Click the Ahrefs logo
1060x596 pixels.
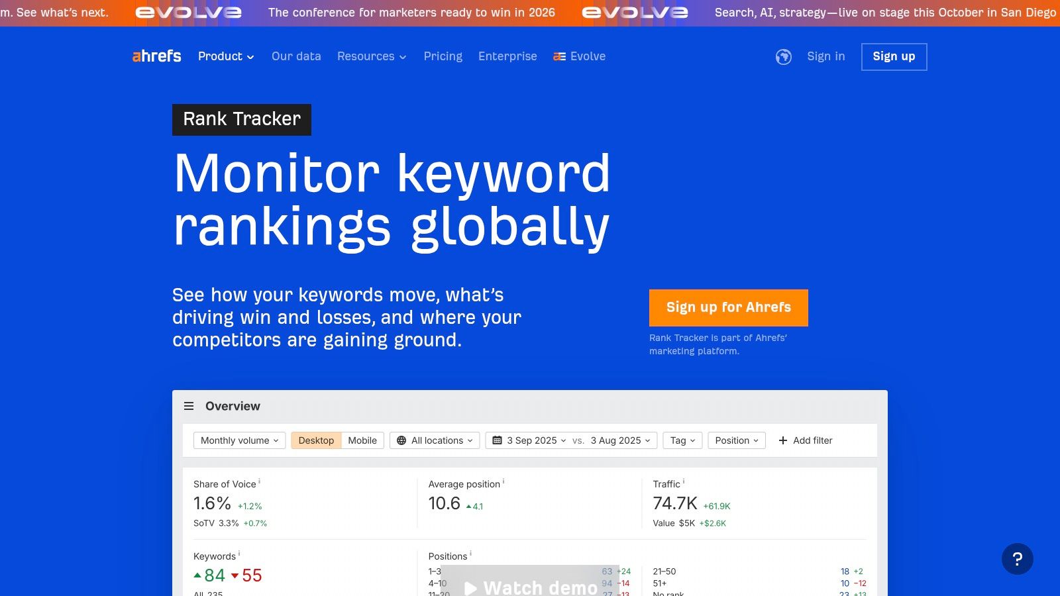(156, 56)
